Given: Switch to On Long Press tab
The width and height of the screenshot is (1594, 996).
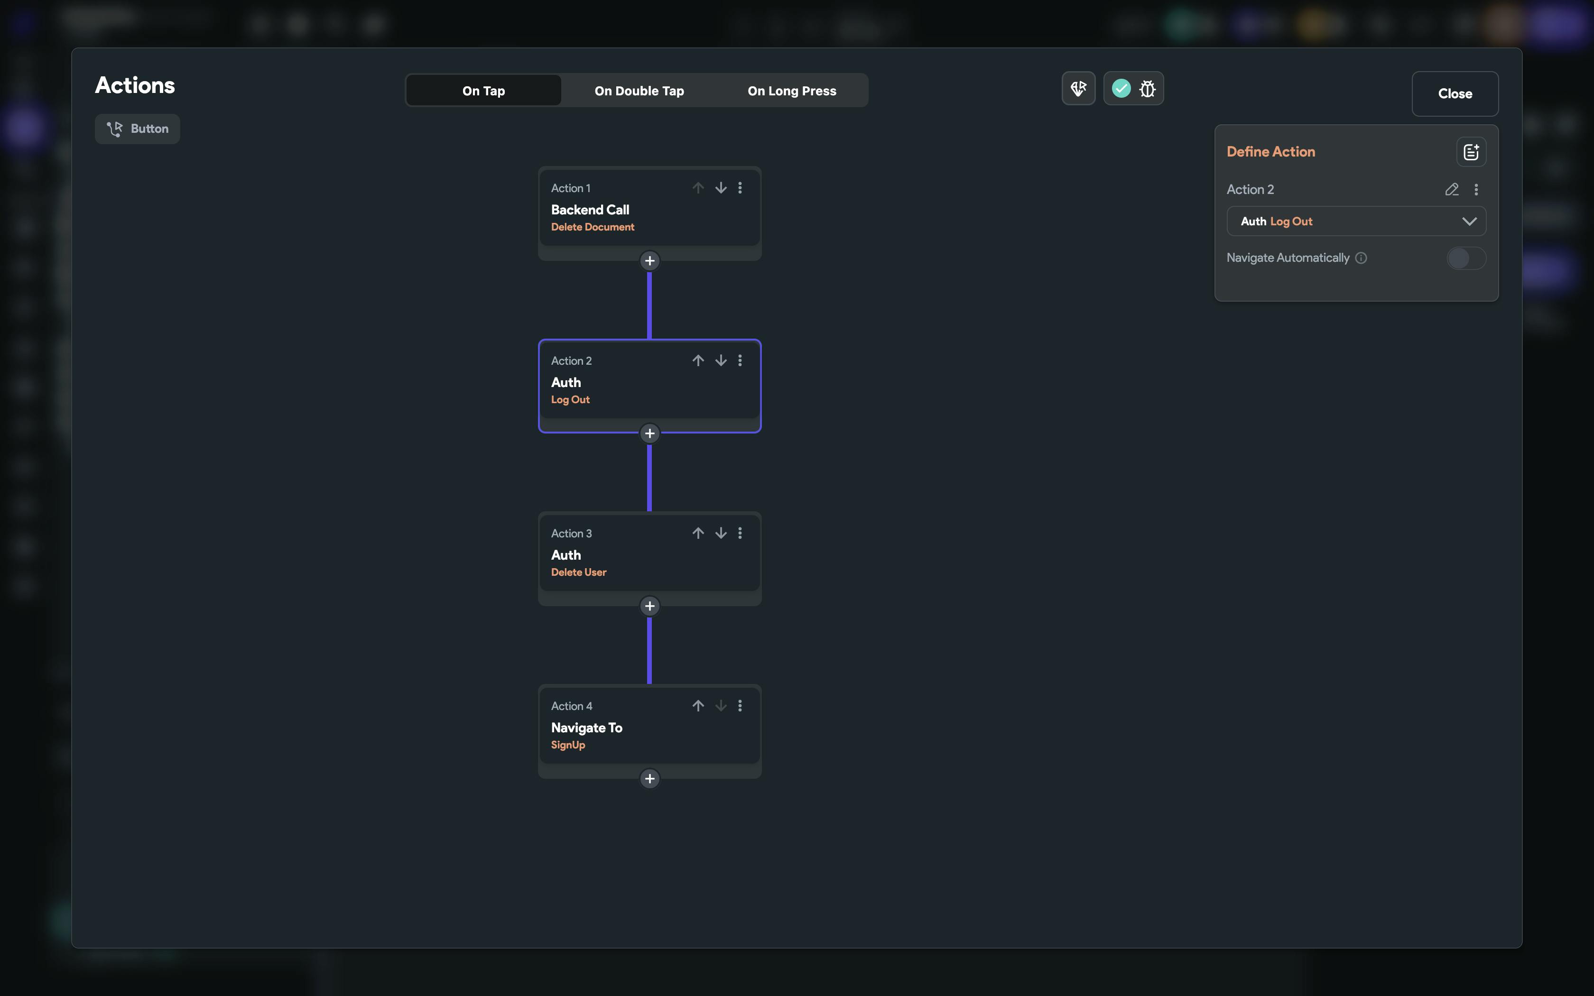Looking at the screenshot, I should [792, 91].
